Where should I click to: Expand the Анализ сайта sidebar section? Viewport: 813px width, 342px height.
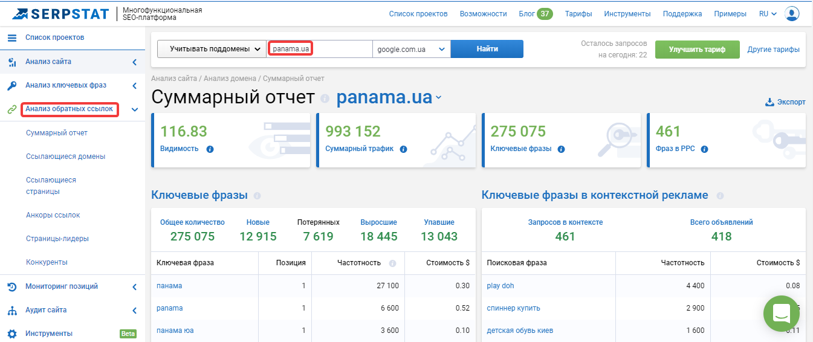click(134, 62)
